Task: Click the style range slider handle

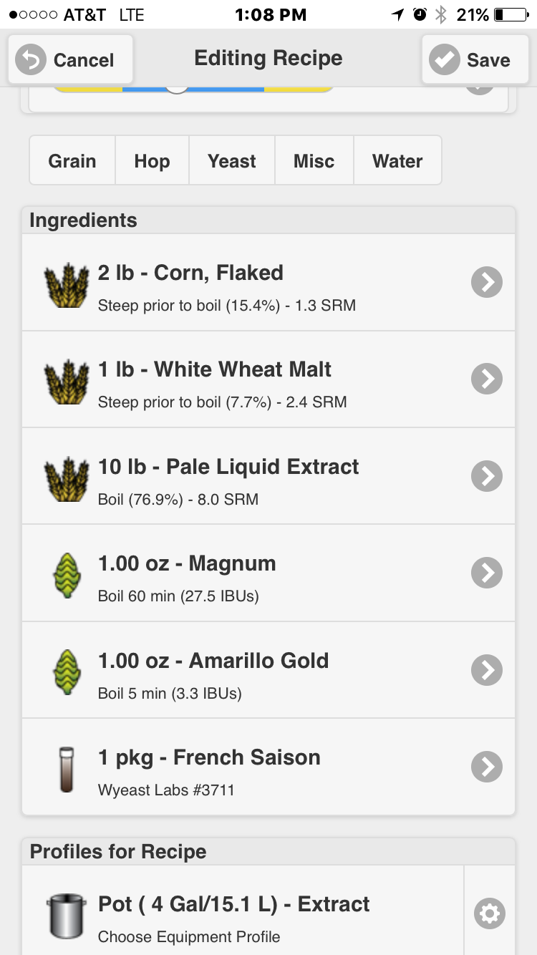Action: point(177,87)
